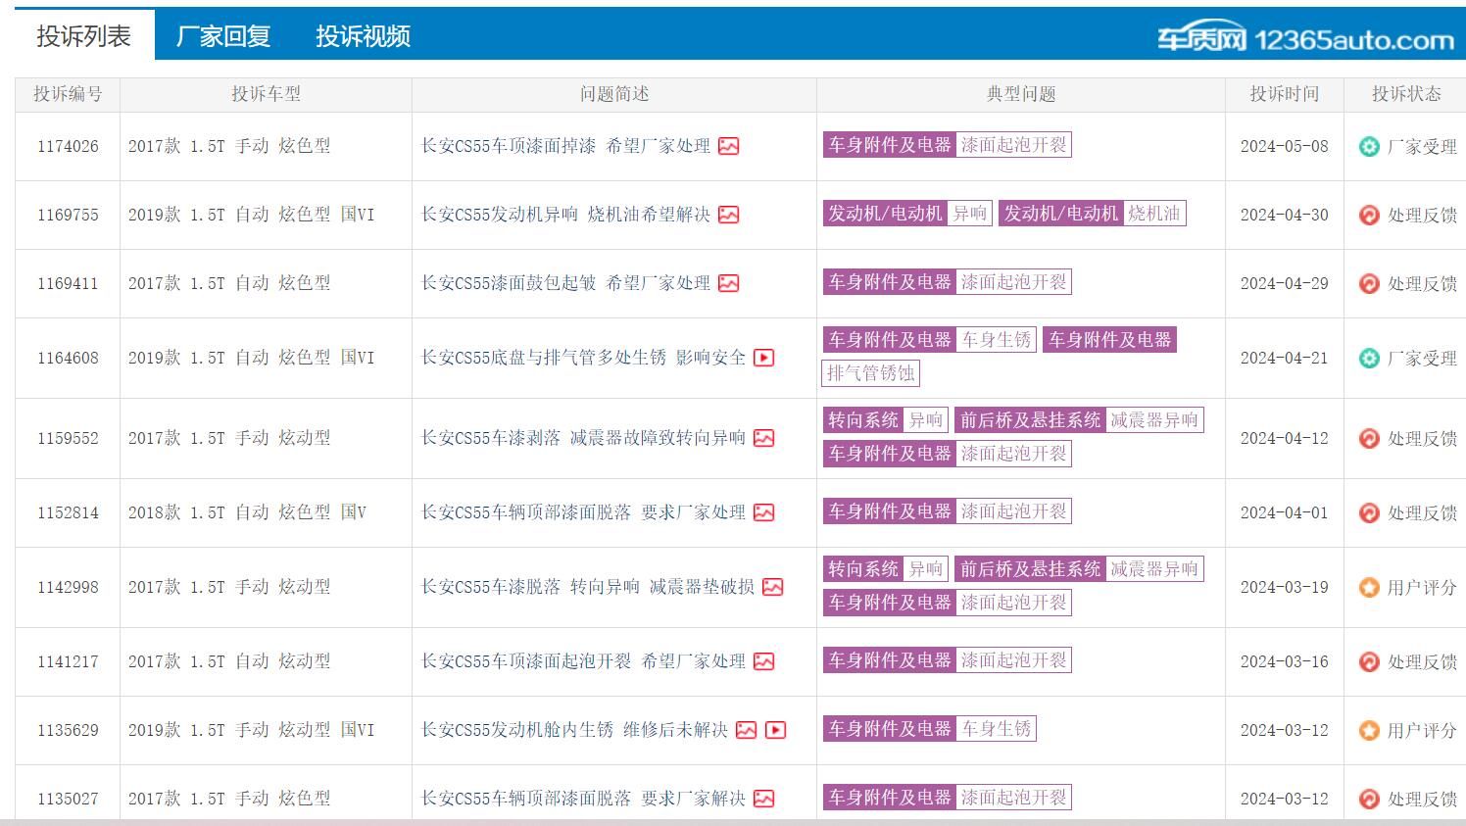Click 厂家受理 status icon for 1174026
Image resolution: width=1466 pixels, height=826 pixels.
(x=1369, y=146)
